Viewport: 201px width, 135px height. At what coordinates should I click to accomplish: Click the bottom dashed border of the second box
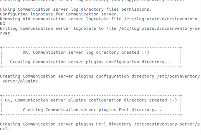coord(91,115)
